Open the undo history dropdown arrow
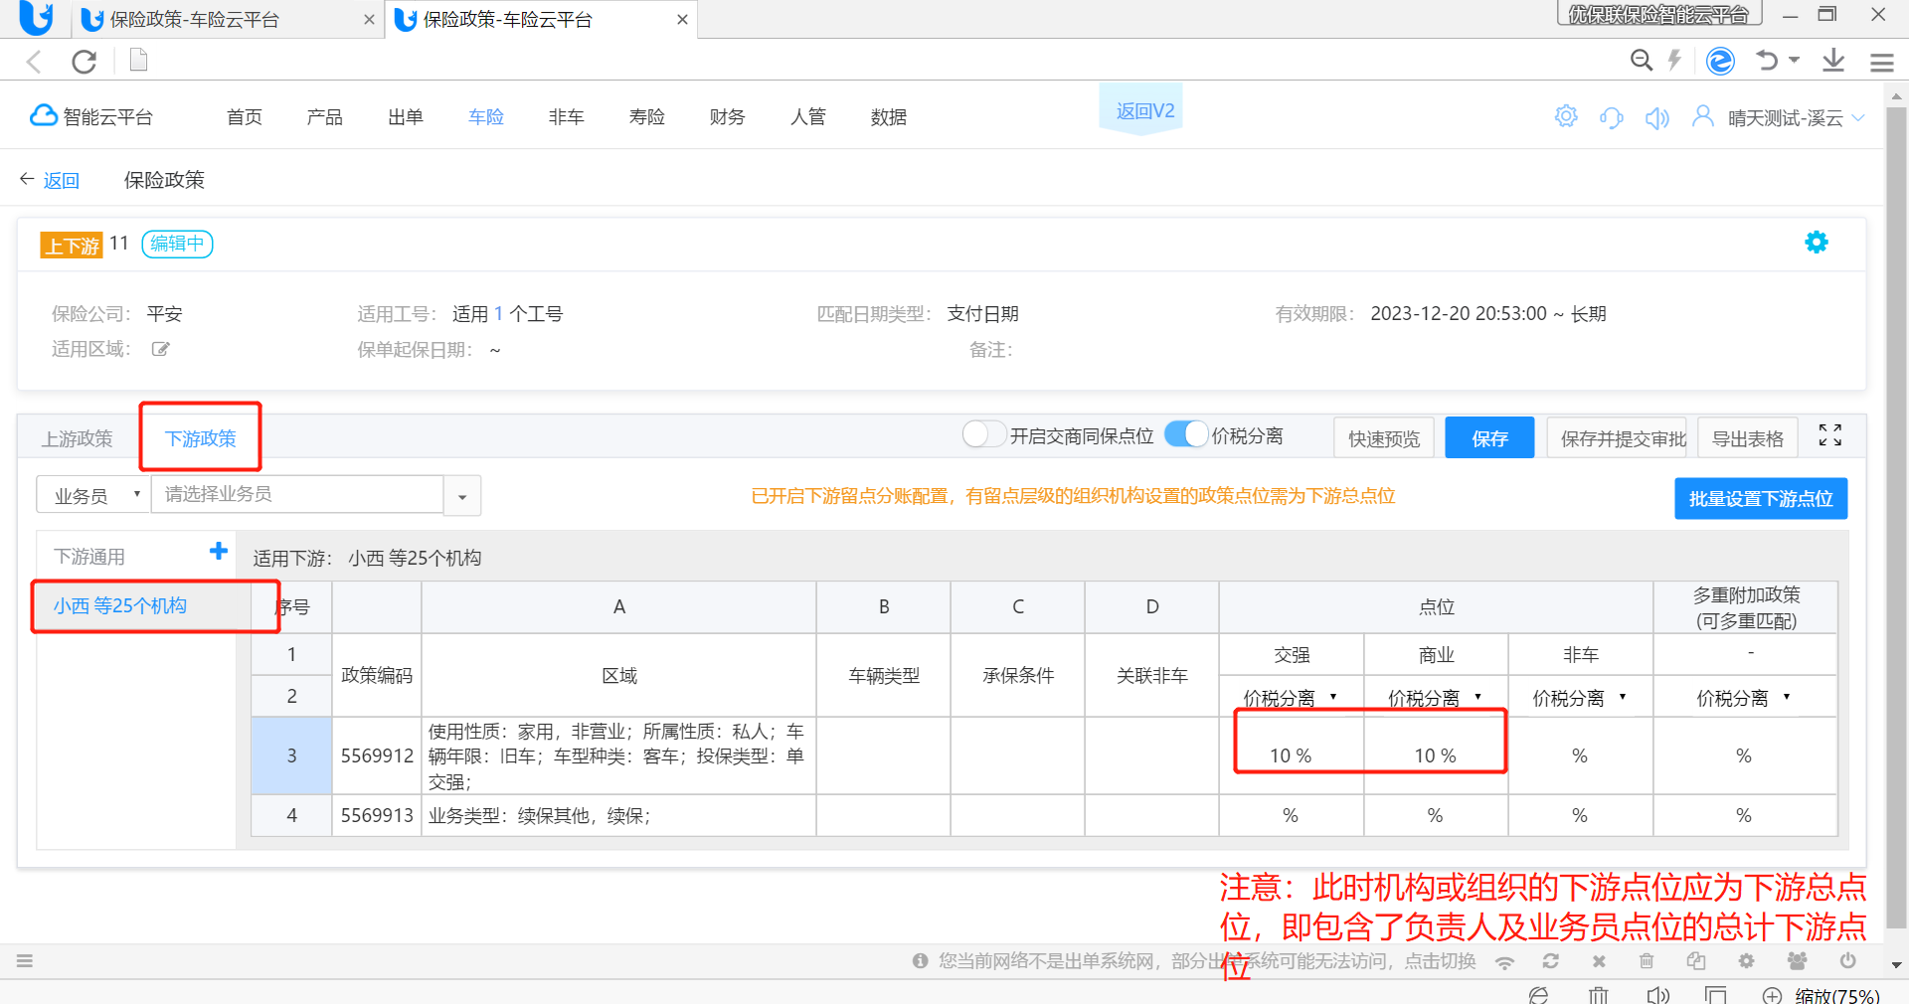 click(1794, 61)
